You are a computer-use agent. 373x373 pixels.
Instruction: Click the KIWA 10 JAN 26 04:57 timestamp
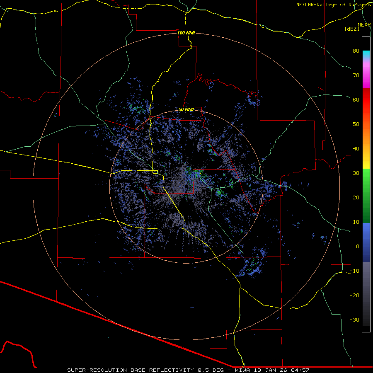coord(272,370)
